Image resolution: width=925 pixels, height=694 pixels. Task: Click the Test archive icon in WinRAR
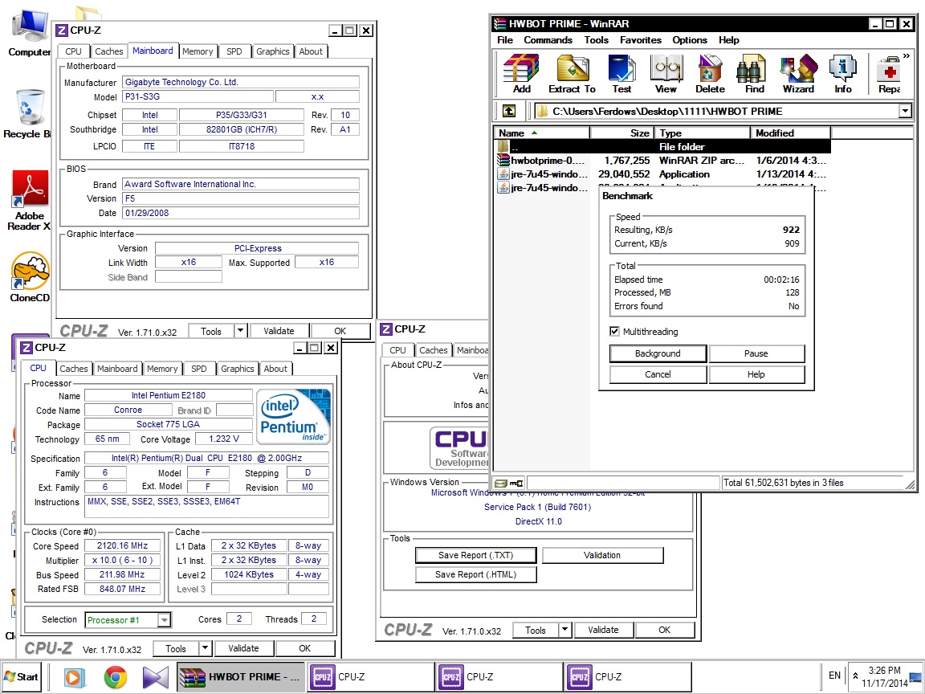pyautogui.click(x=621, y=74)
